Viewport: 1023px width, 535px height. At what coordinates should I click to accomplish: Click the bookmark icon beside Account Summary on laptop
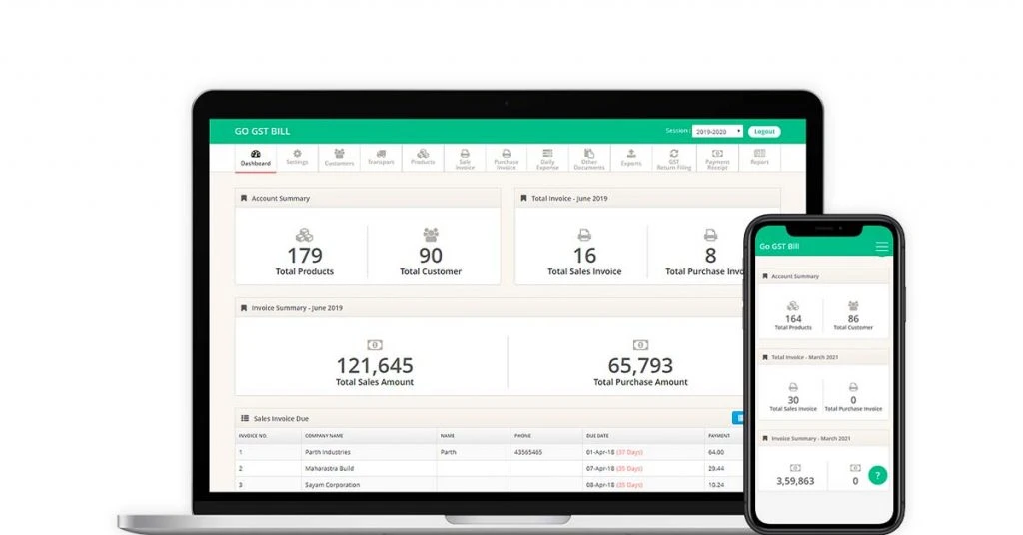(x=244, y=198)
